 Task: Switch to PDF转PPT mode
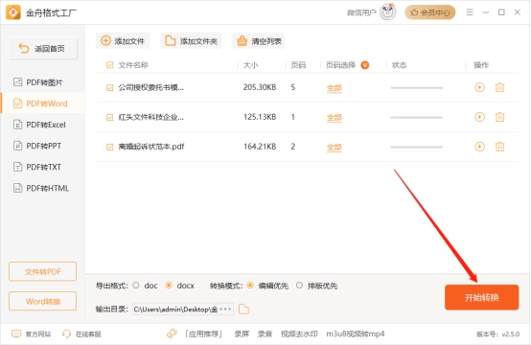(x=43, y=146)
